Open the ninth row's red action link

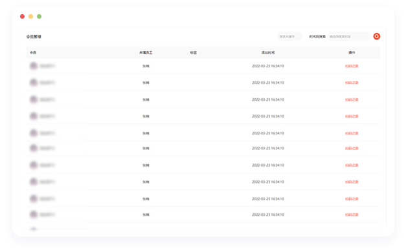tap(352, 199)
